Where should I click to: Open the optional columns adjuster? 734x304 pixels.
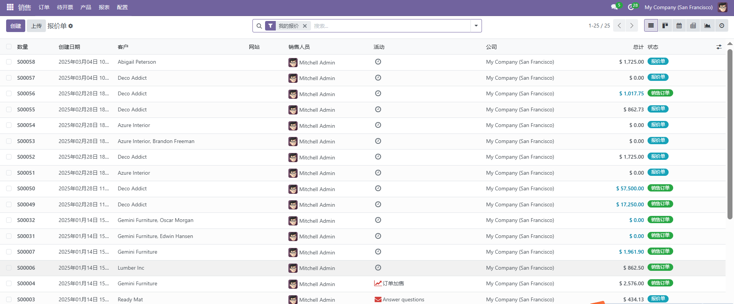pyautogui.click(x=719, y=47)
